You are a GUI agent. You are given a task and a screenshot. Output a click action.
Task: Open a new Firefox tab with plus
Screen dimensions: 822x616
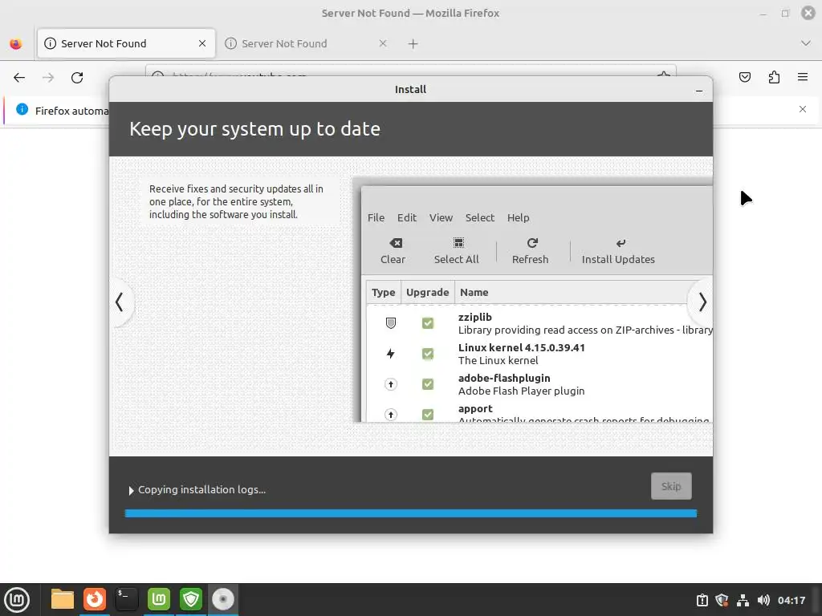click(x=413, y=44)
